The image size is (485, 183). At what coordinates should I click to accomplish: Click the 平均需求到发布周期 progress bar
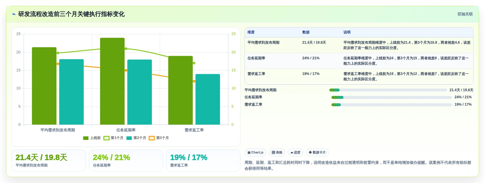(388, 90)
